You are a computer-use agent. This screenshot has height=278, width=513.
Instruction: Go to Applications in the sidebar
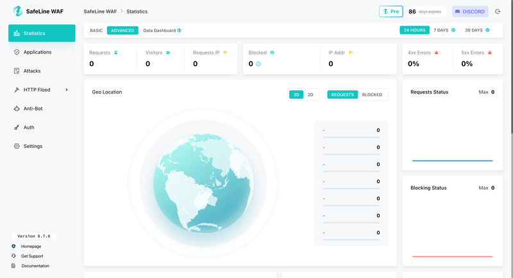coord(42,52)
